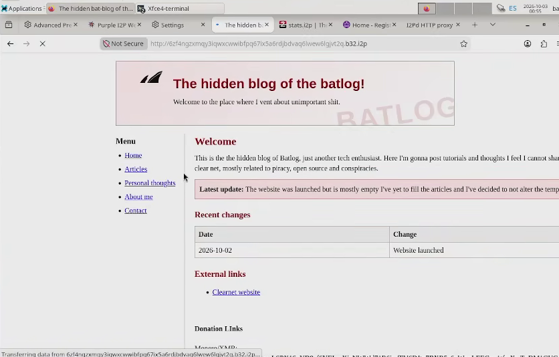Image resolution: width=559 pixels, height=357 pixels.
Task: Open the extensions icon in toolbar
Action: pos(544,43)
